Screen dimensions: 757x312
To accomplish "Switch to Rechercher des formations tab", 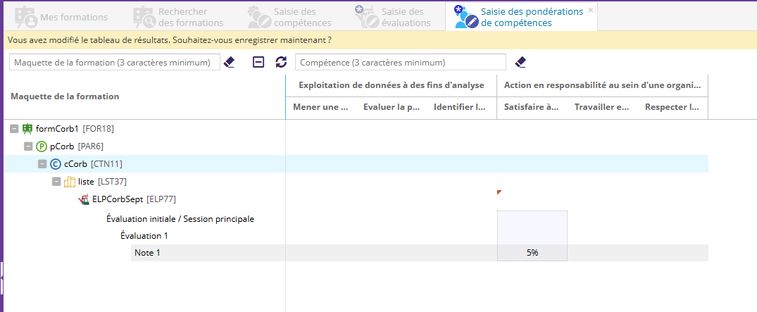I will [180, 17].
